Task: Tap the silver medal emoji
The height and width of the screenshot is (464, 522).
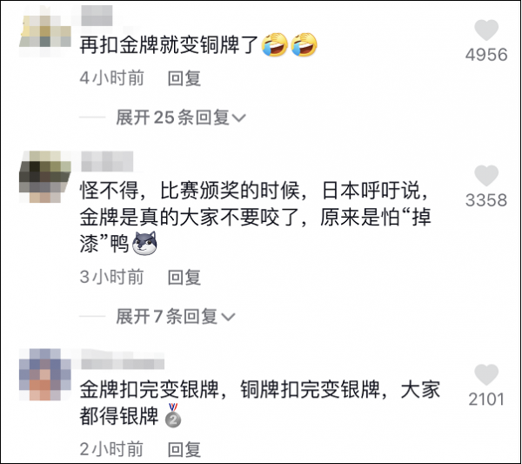Action: tap(173, 415)
